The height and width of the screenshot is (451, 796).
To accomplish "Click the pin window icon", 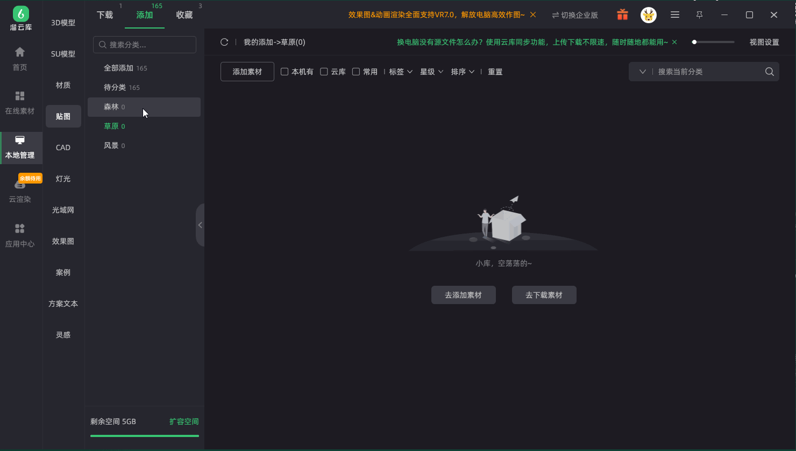I will [x=700, y=15].
